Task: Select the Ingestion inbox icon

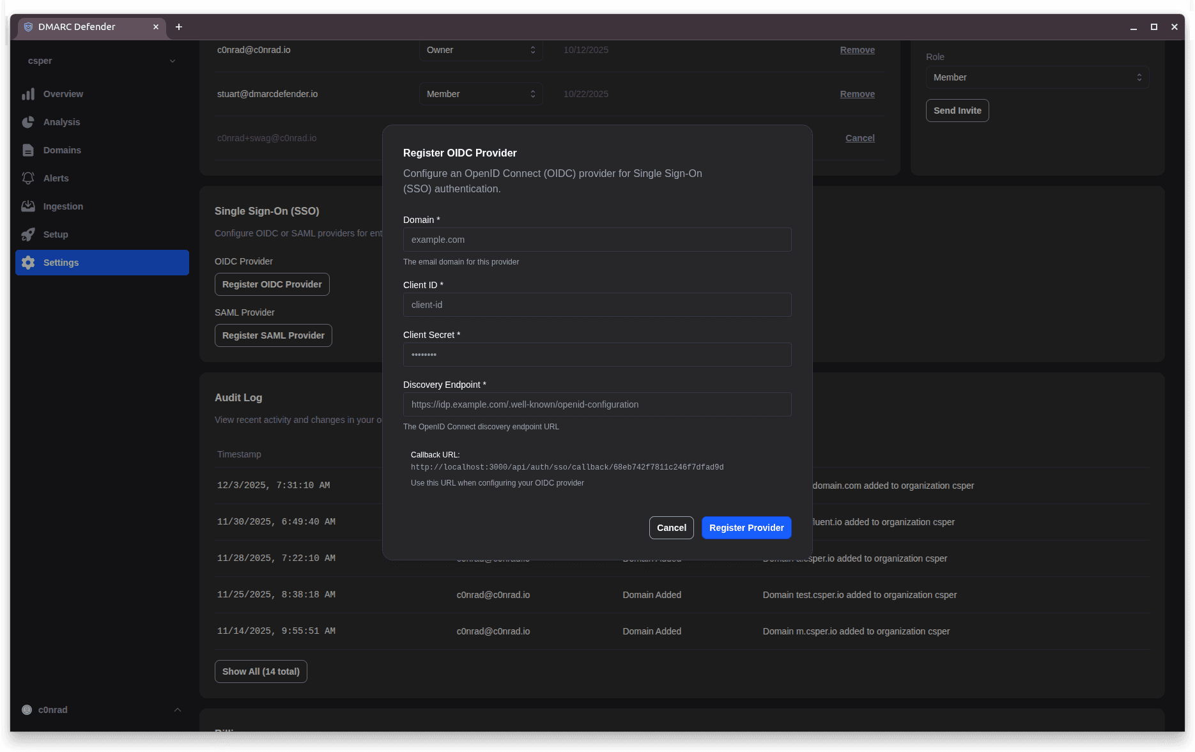Action: (x=28, y=206)
